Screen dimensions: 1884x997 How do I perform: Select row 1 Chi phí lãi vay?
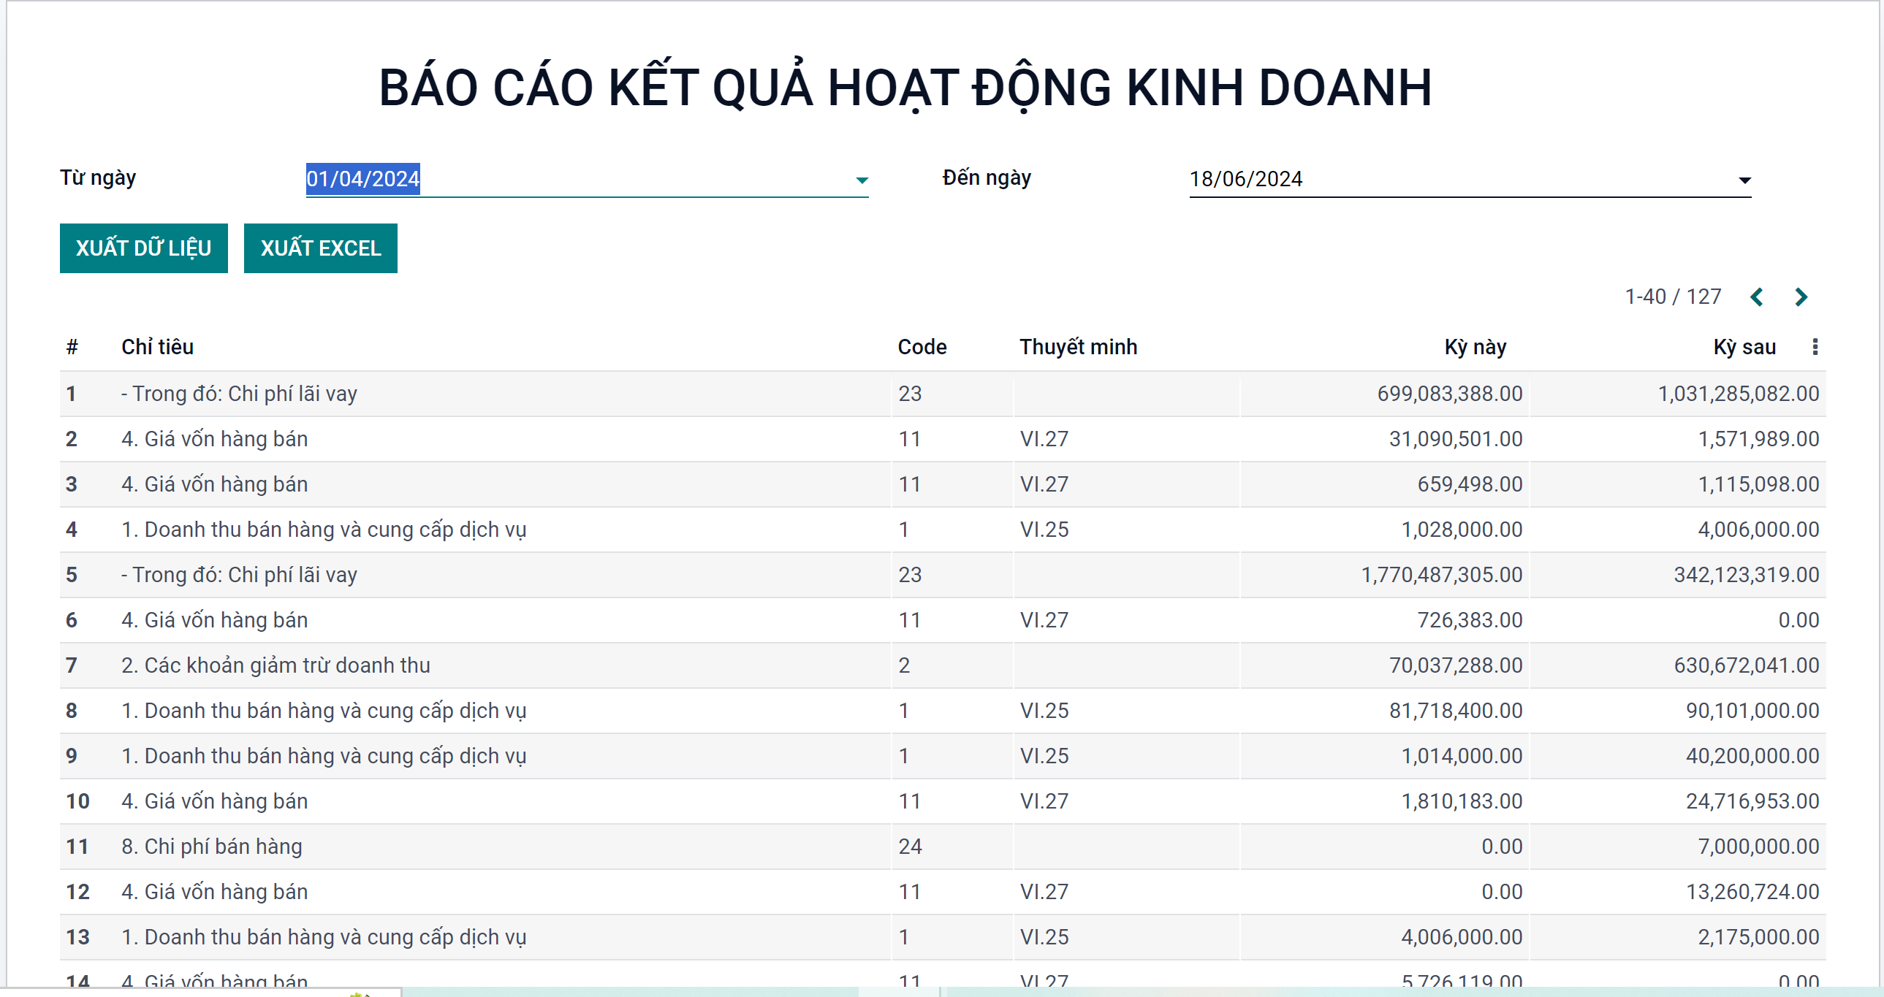coord(238,394)
